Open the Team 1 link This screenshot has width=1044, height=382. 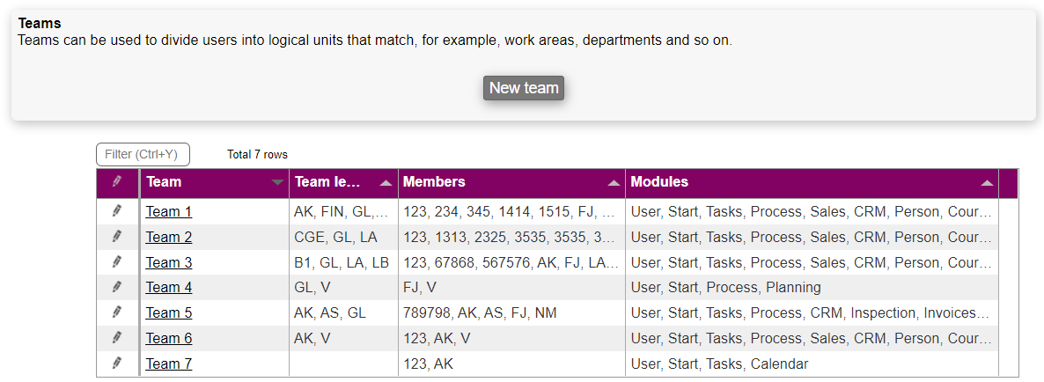[x=169, y=212]
